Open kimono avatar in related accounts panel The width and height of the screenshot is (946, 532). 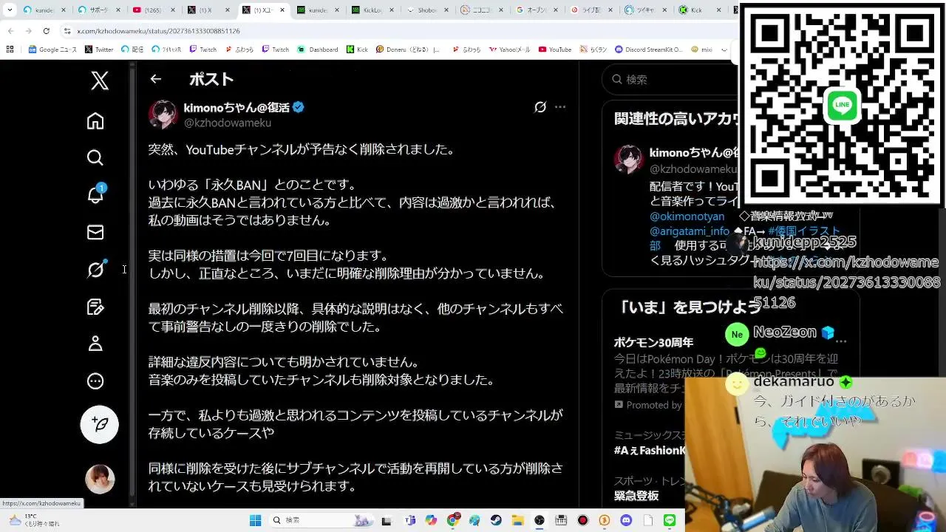(629, 160)
